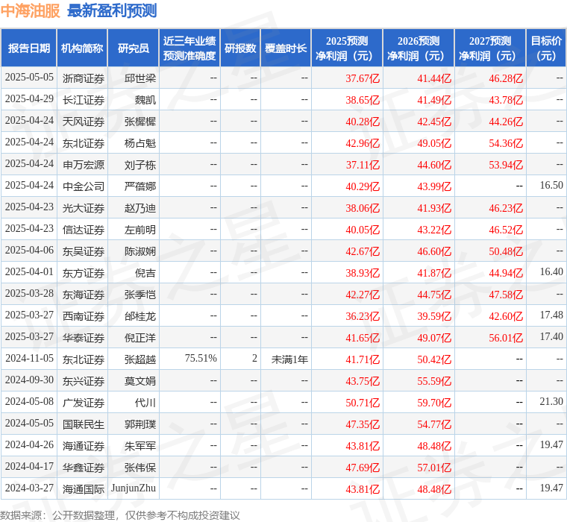
Task: Click the 50.71亿 profit forecast value
Action: [363, 403]
